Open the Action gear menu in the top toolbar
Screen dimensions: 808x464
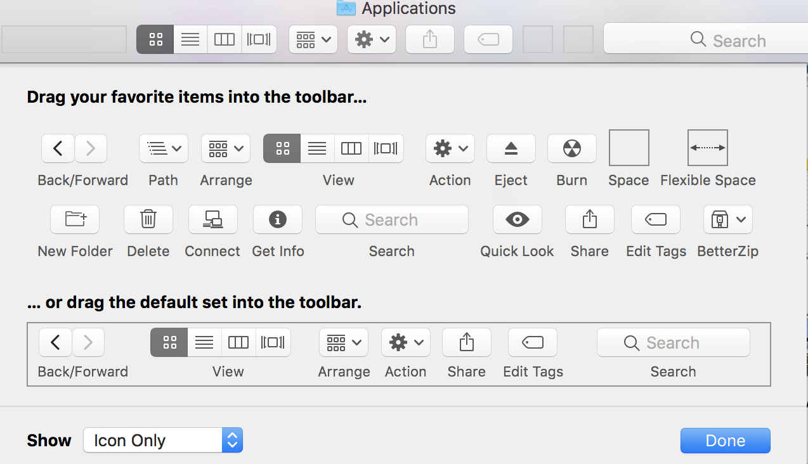(372, 39)
